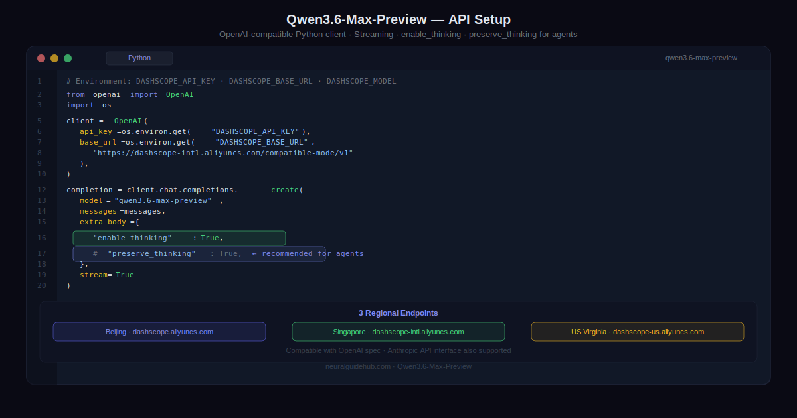Click the "DASHSCOPE_API_KEY" string on line 6
The height and width of the screenshot is (418, 797).
pos(256,131)
